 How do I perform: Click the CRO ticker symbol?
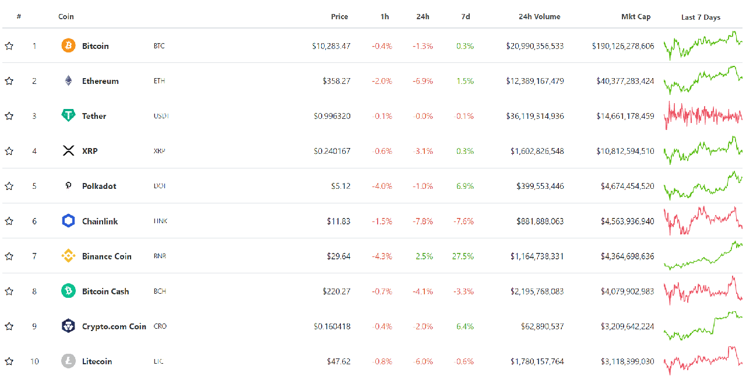tap(160, 326)
